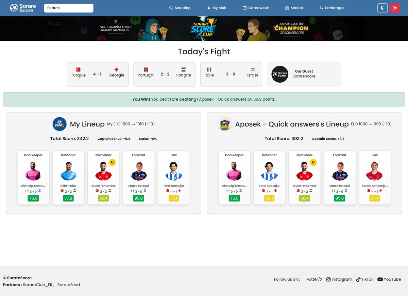Click the Malus: -0% label
This screenshot has width=408, height=296.
[x=148, y=139]
